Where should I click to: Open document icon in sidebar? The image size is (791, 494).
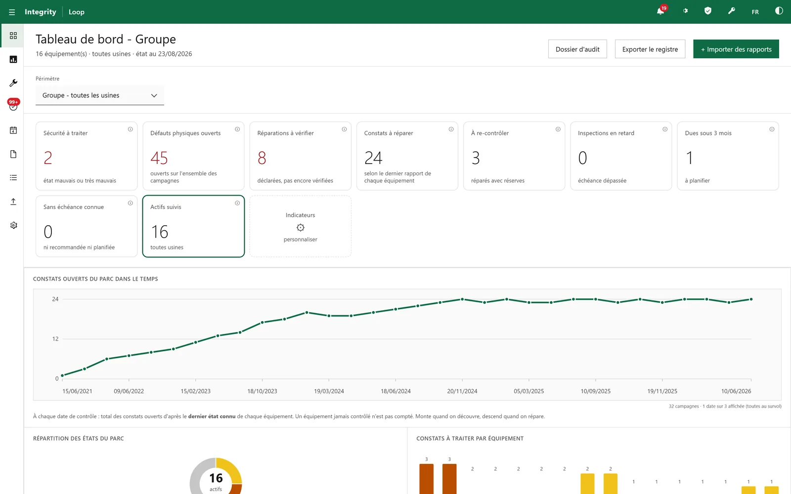tap(13, 154)
